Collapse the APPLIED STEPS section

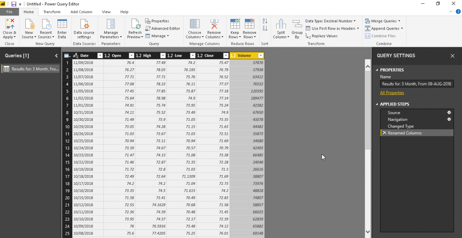(377, 104)
